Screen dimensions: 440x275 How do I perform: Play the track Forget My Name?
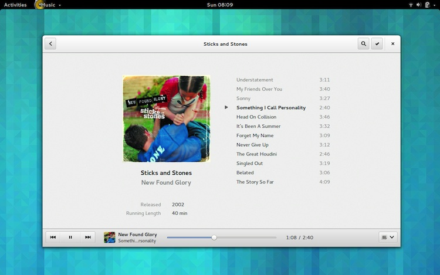(255, 135)
